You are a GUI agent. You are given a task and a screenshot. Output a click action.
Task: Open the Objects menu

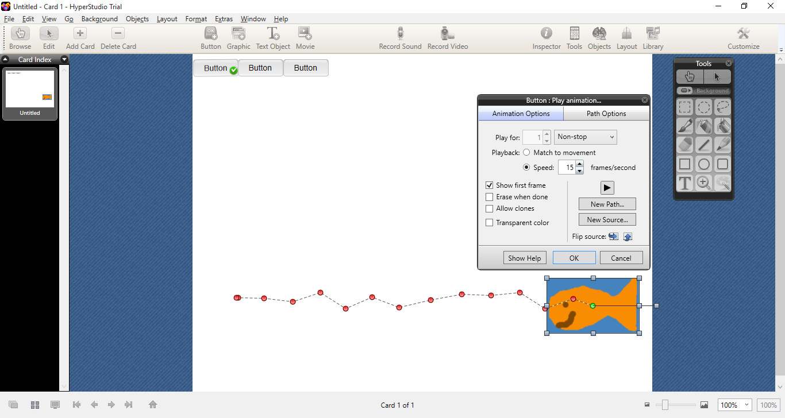pos(137,18)
